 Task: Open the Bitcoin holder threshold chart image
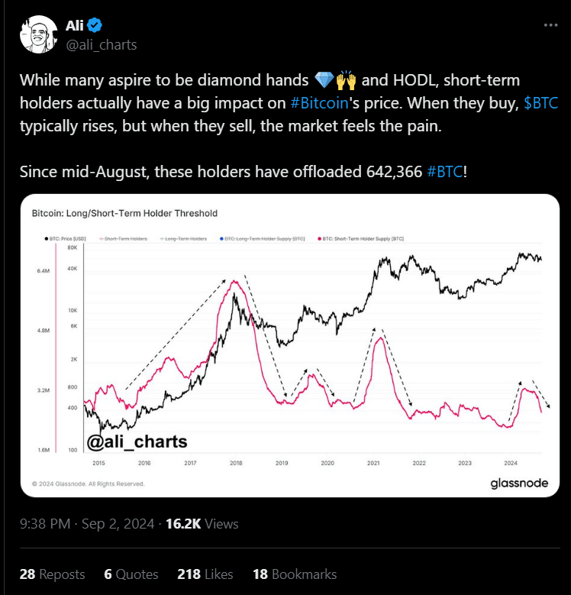click(290, 346)
